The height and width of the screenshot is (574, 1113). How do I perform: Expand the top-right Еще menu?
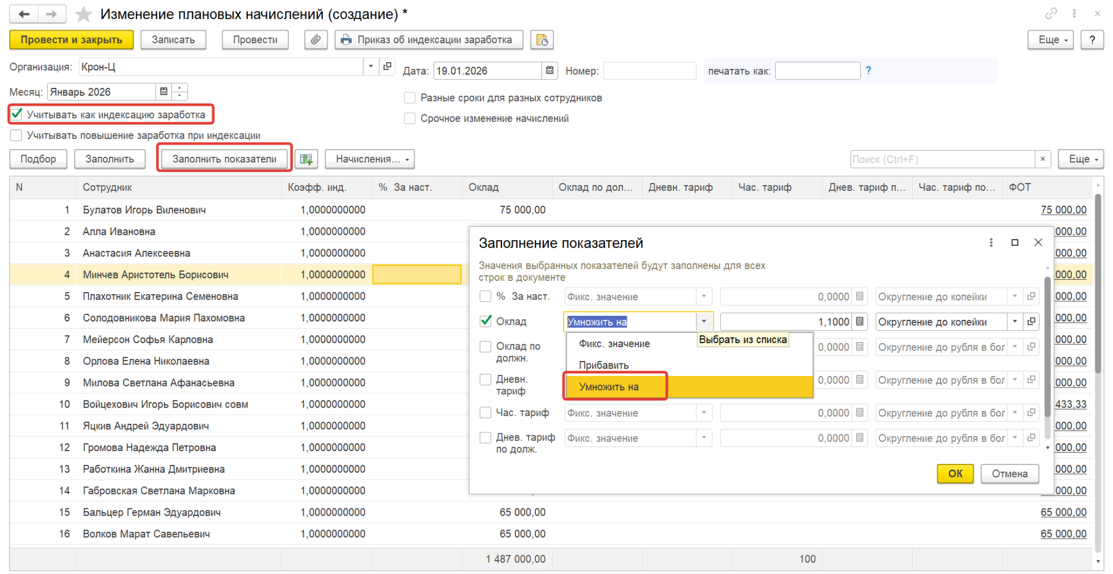point(1050,40)
